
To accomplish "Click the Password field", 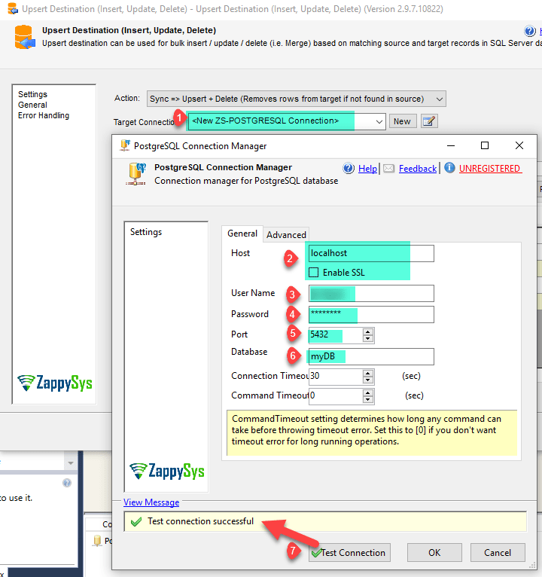I will click(371, 314).
